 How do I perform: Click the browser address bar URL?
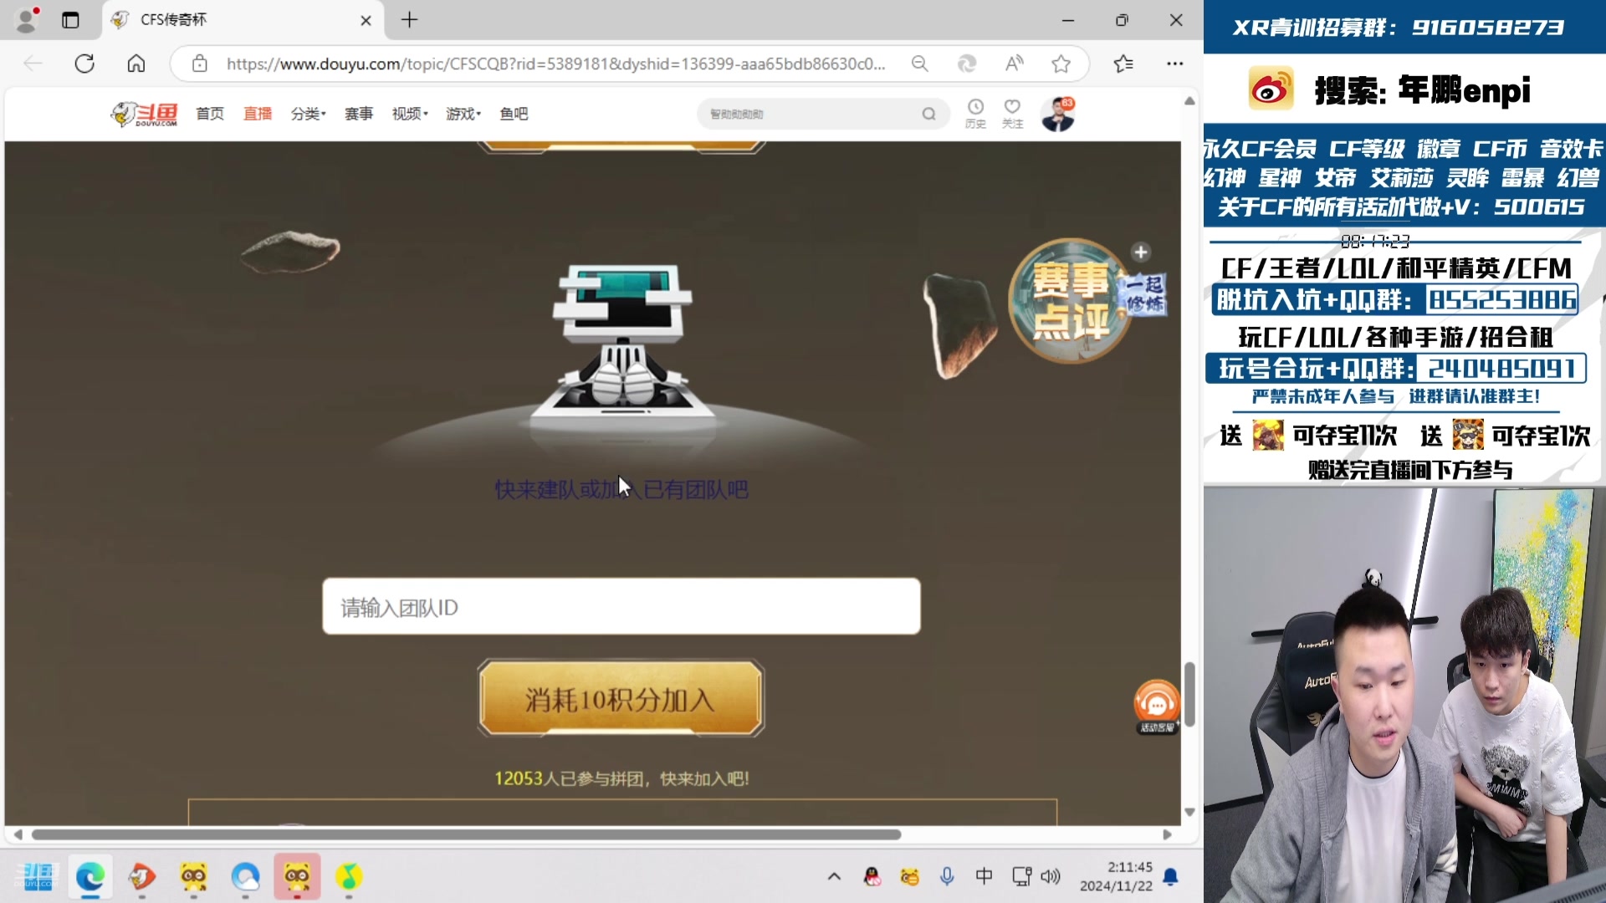555,64
